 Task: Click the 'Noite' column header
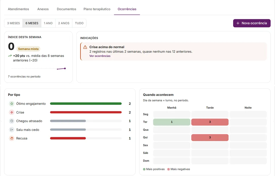248,108
